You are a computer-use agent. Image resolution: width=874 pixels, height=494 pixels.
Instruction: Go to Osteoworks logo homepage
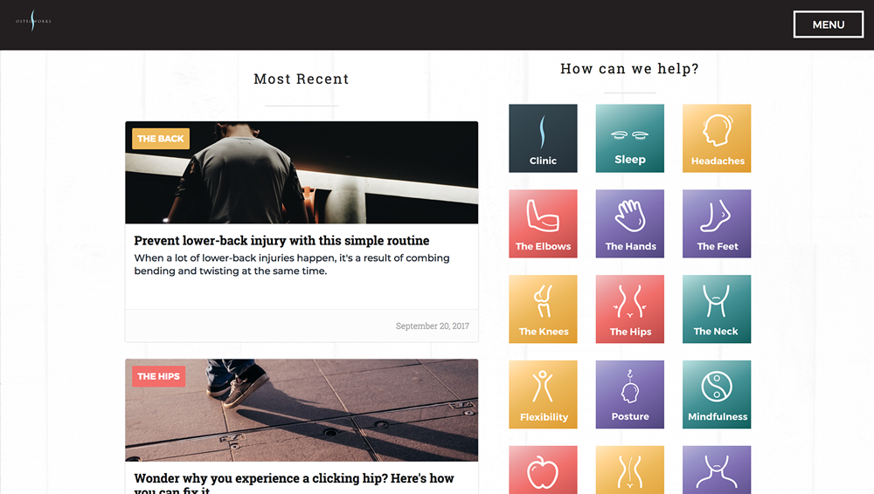click(x=33, y=21)
